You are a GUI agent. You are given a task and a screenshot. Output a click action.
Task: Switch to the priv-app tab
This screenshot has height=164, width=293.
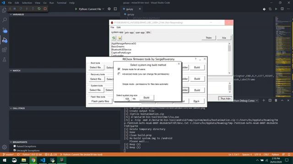129,32
